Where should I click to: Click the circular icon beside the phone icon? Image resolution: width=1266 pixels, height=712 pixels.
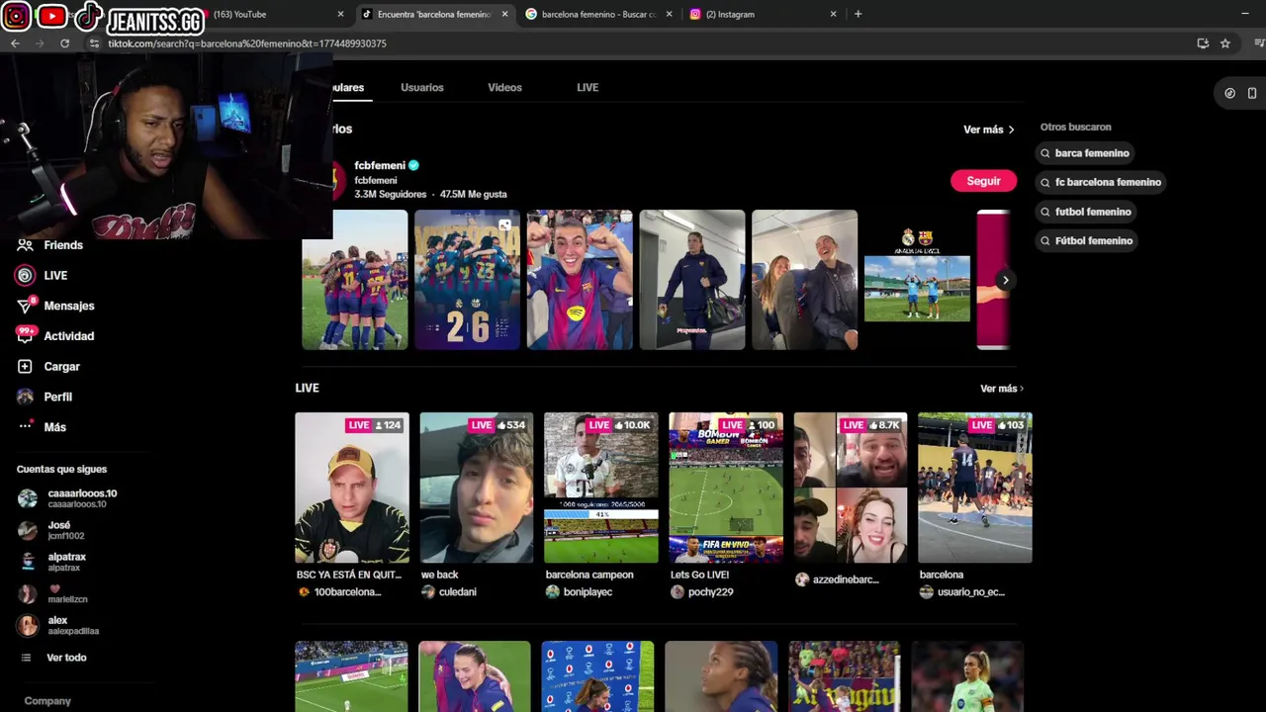[x=1229, y=93]
